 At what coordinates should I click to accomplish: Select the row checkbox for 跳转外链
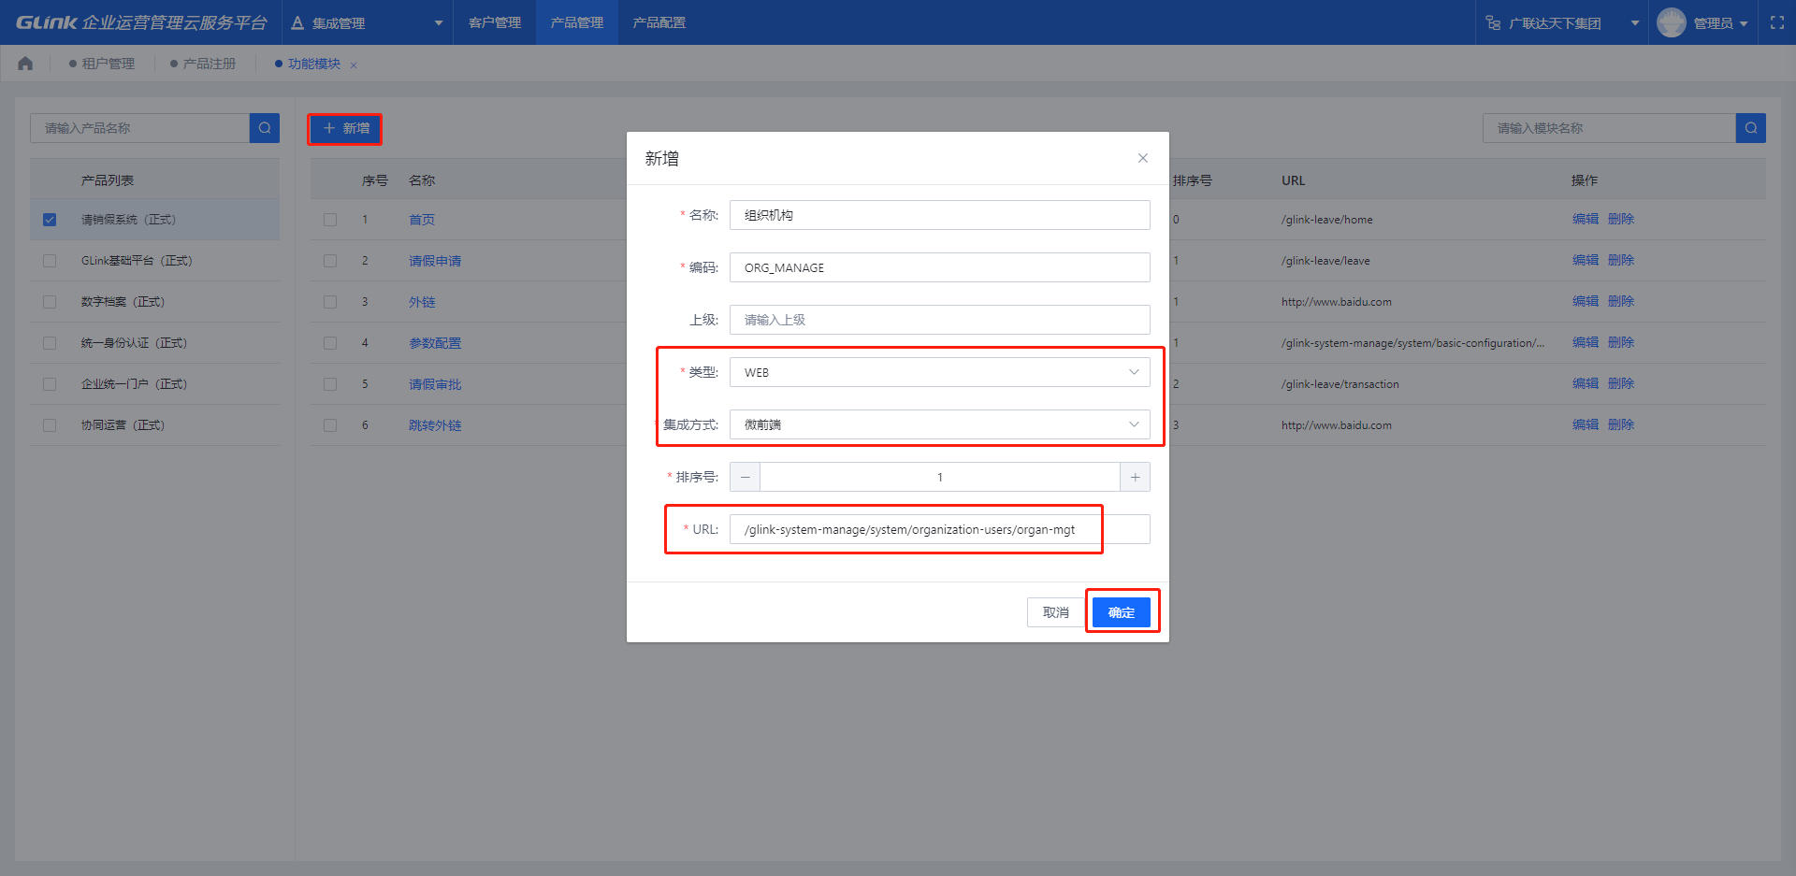[330, 425]
